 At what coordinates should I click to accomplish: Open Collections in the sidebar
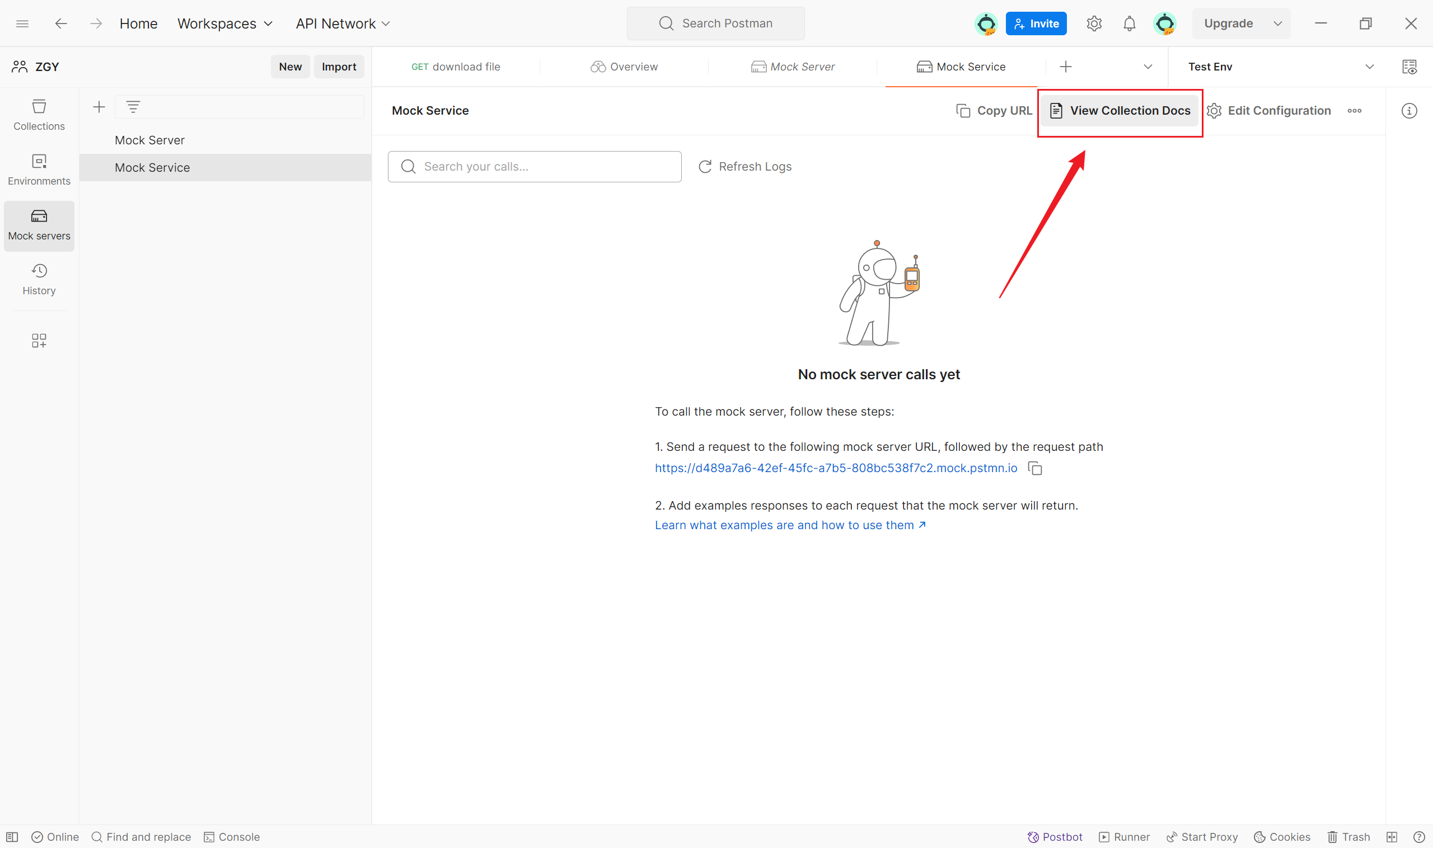coord(39,115)
